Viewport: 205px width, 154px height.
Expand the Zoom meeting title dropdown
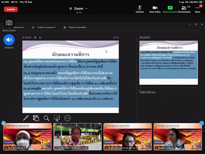(87, 9)
